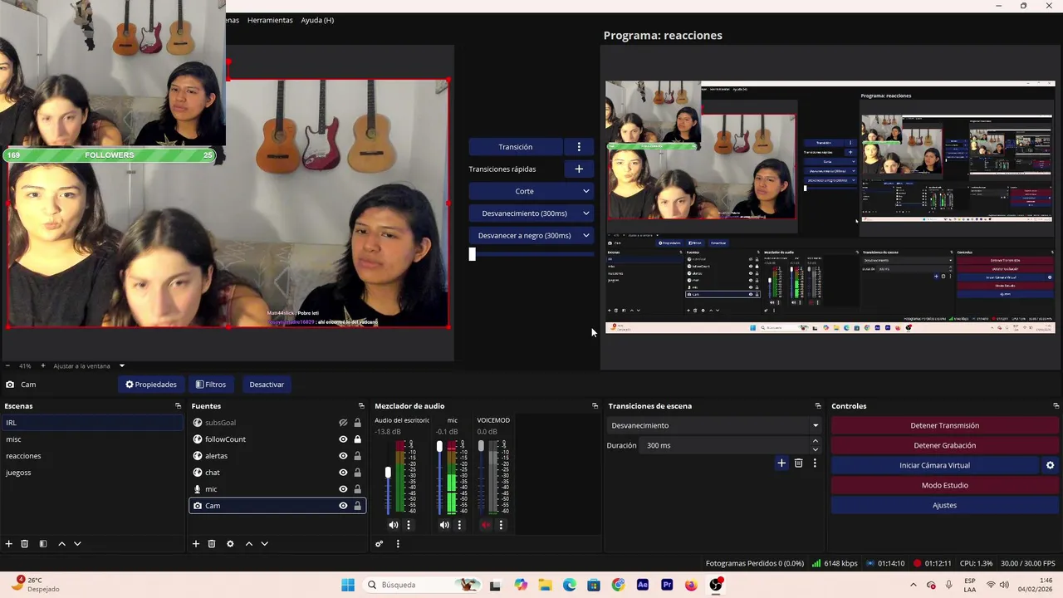Move source down in Fuentes panel

tap(264, 544)
